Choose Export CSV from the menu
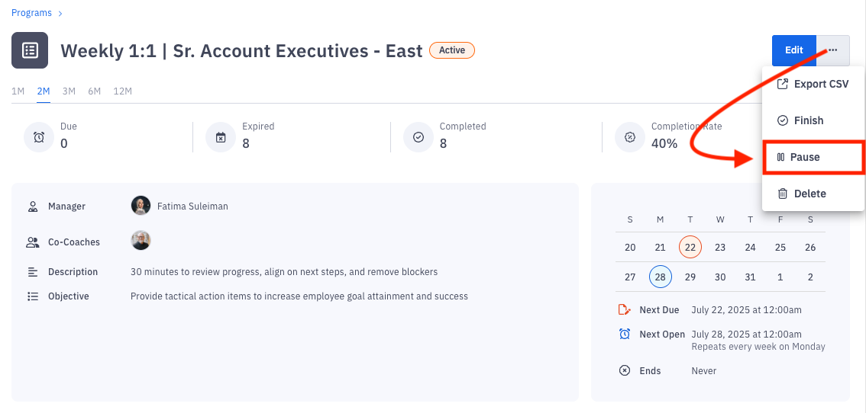Image resolution: width=866 pixels, height=413 pixels. [x=813, y=84]
